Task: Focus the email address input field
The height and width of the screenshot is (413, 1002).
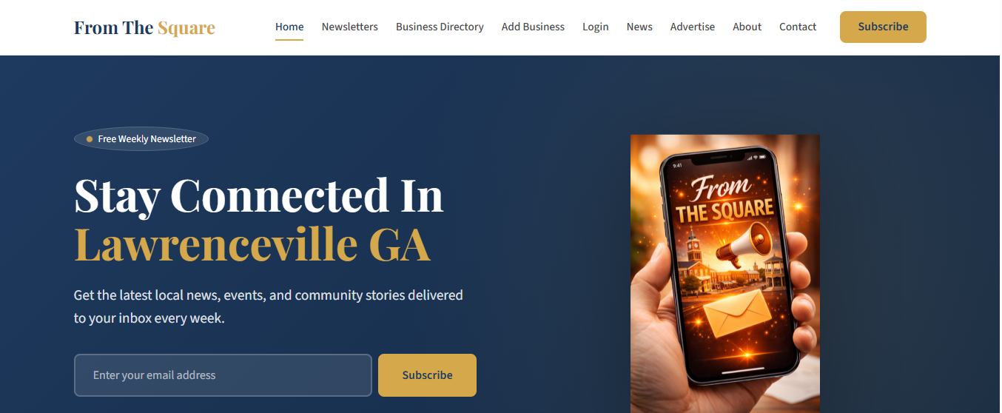Action: pyautogui.click(x=223, y=375)
